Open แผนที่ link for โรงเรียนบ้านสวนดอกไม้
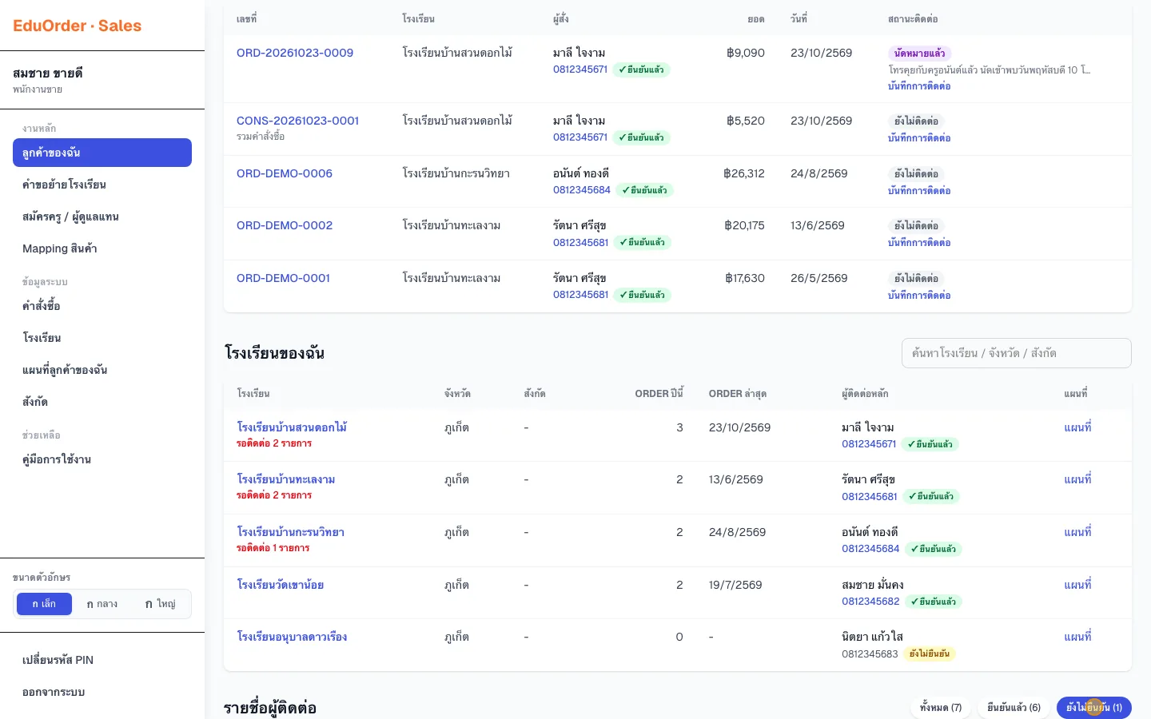This screenshot has width=1151, height=719. 1077,427
